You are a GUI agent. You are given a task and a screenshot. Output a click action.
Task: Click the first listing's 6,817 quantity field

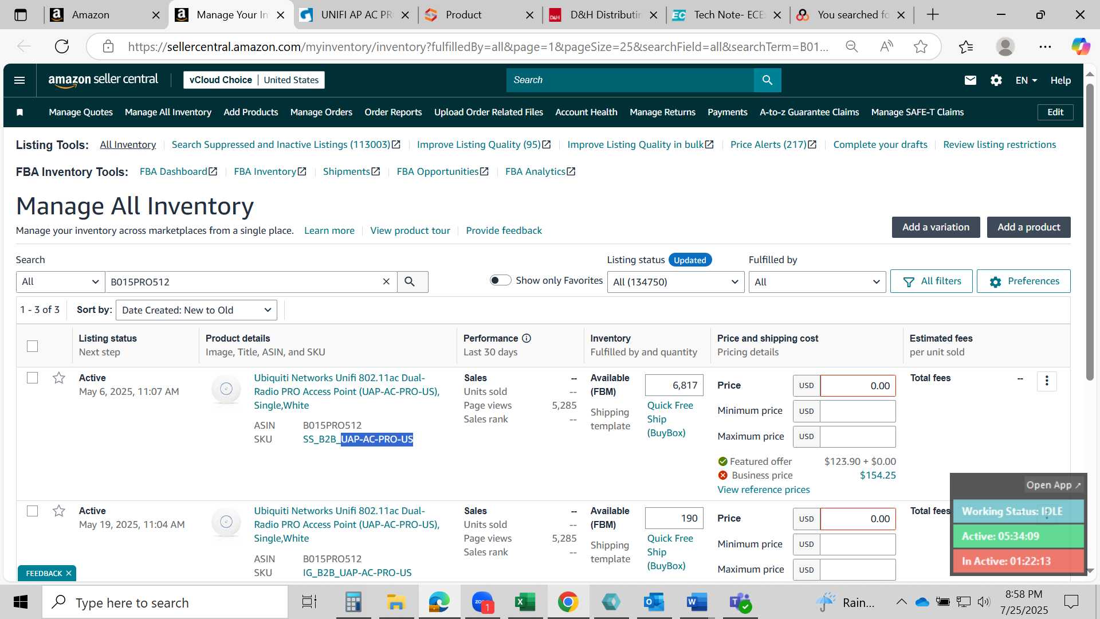(674, 385)
